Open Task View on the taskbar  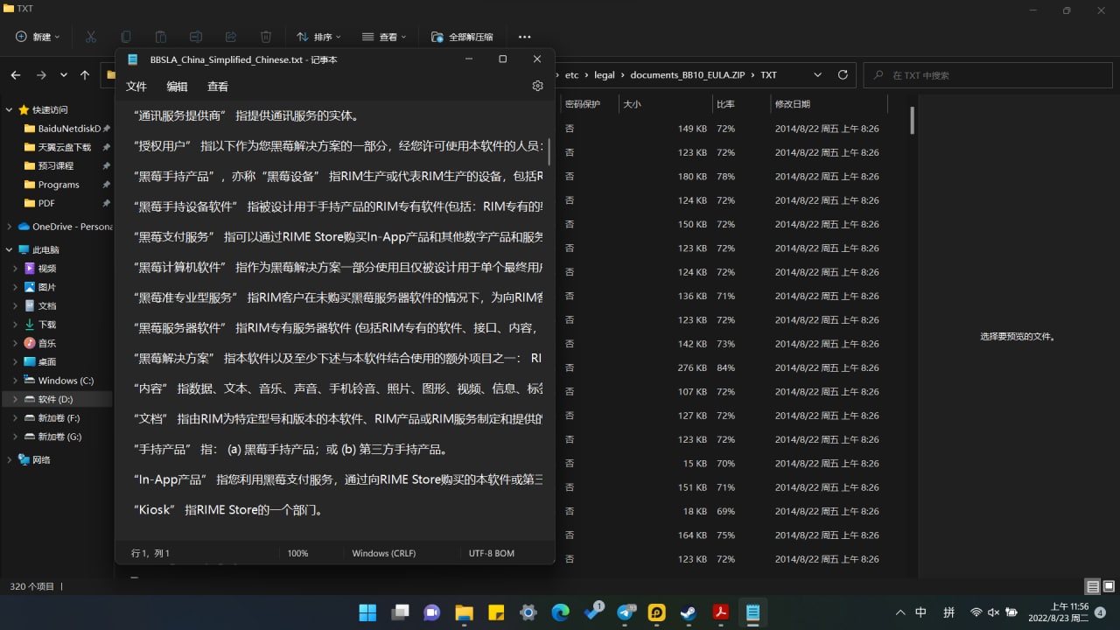400,612
